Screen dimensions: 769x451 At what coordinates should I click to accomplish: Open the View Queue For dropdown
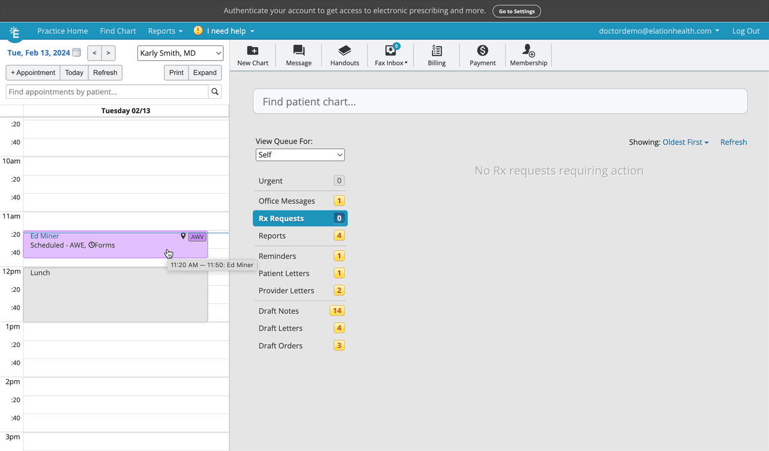pos(300,155)
